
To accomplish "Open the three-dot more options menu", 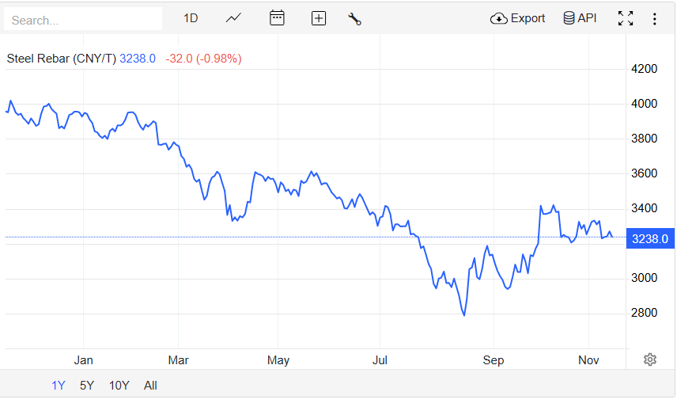I will pyautogui.click(x=655, y=18).
